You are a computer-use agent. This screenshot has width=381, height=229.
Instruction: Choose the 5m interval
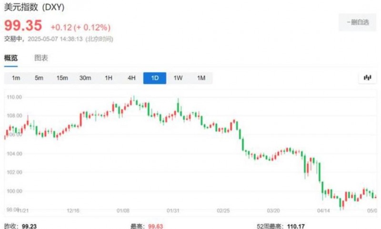click(39, 78)
